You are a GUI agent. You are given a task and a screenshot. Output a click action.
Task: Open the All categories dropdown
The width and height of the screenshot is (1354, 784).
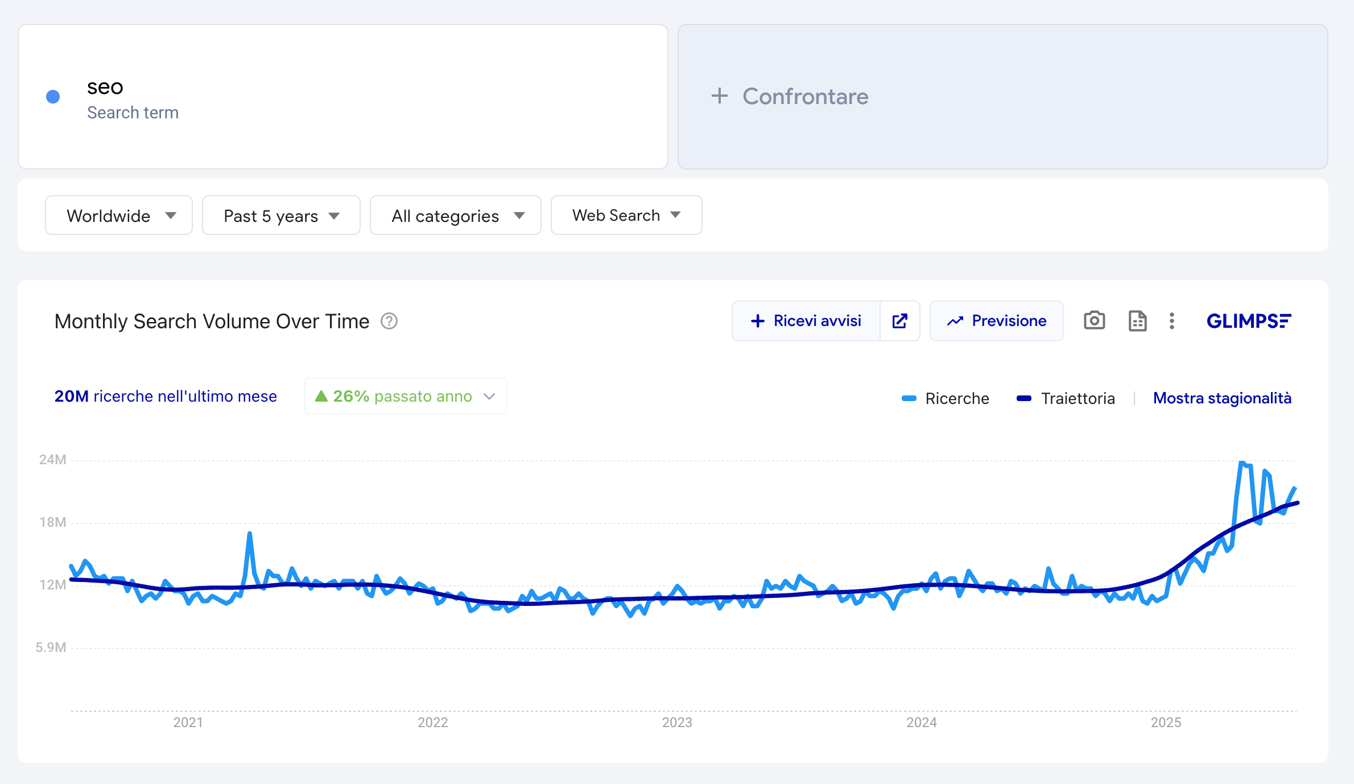tap(455, 216)
